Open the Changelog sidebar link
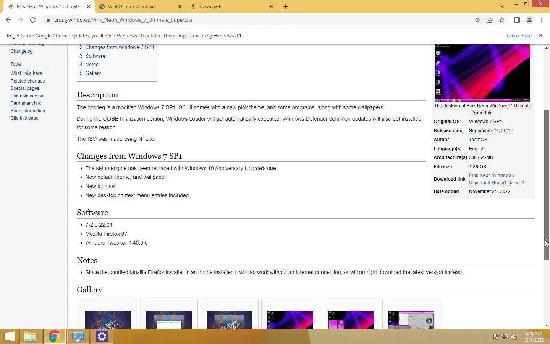Viewport: 550px width, 344px height. (x=21, y=51)
